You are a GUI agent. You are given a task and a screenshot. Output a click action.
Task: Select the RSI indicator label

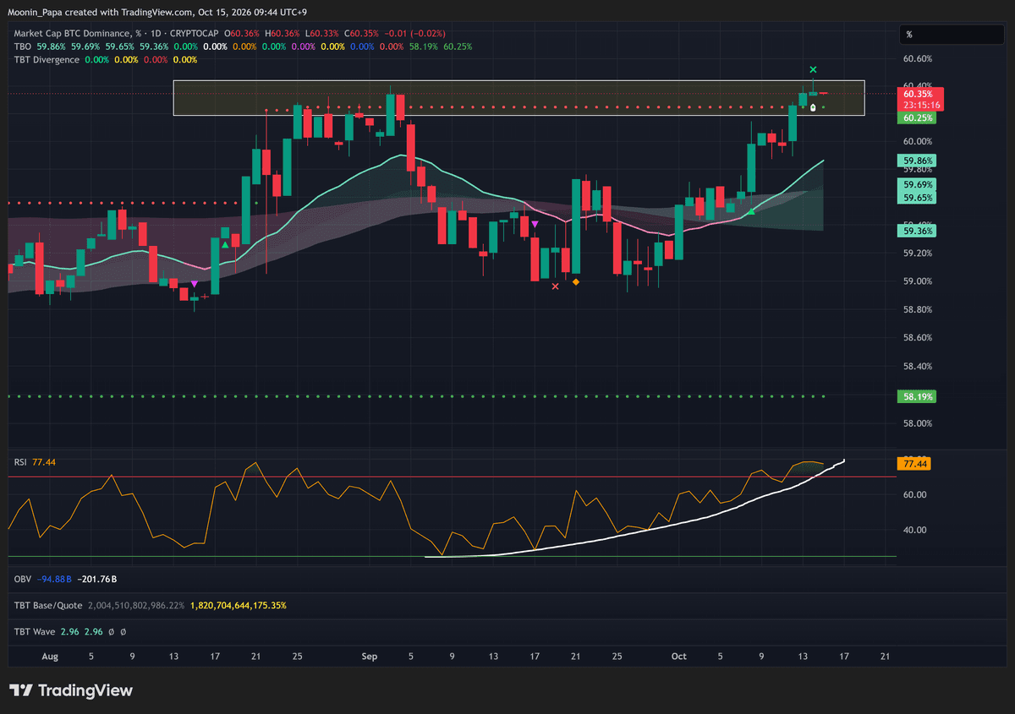[x=20, y=462]
